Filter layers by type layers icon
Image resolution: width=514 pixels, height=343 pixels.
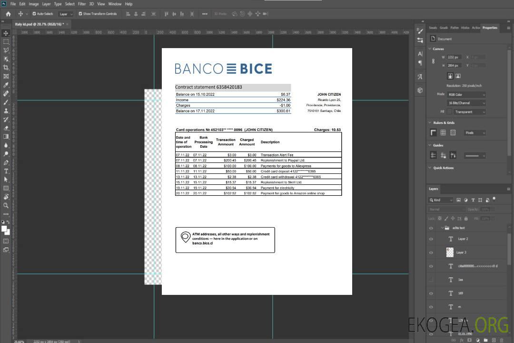click(x=473, y=200)
